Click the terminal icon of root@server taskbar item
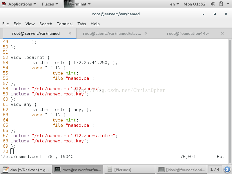Screen dimensions: 232x174 coord(57,169)
